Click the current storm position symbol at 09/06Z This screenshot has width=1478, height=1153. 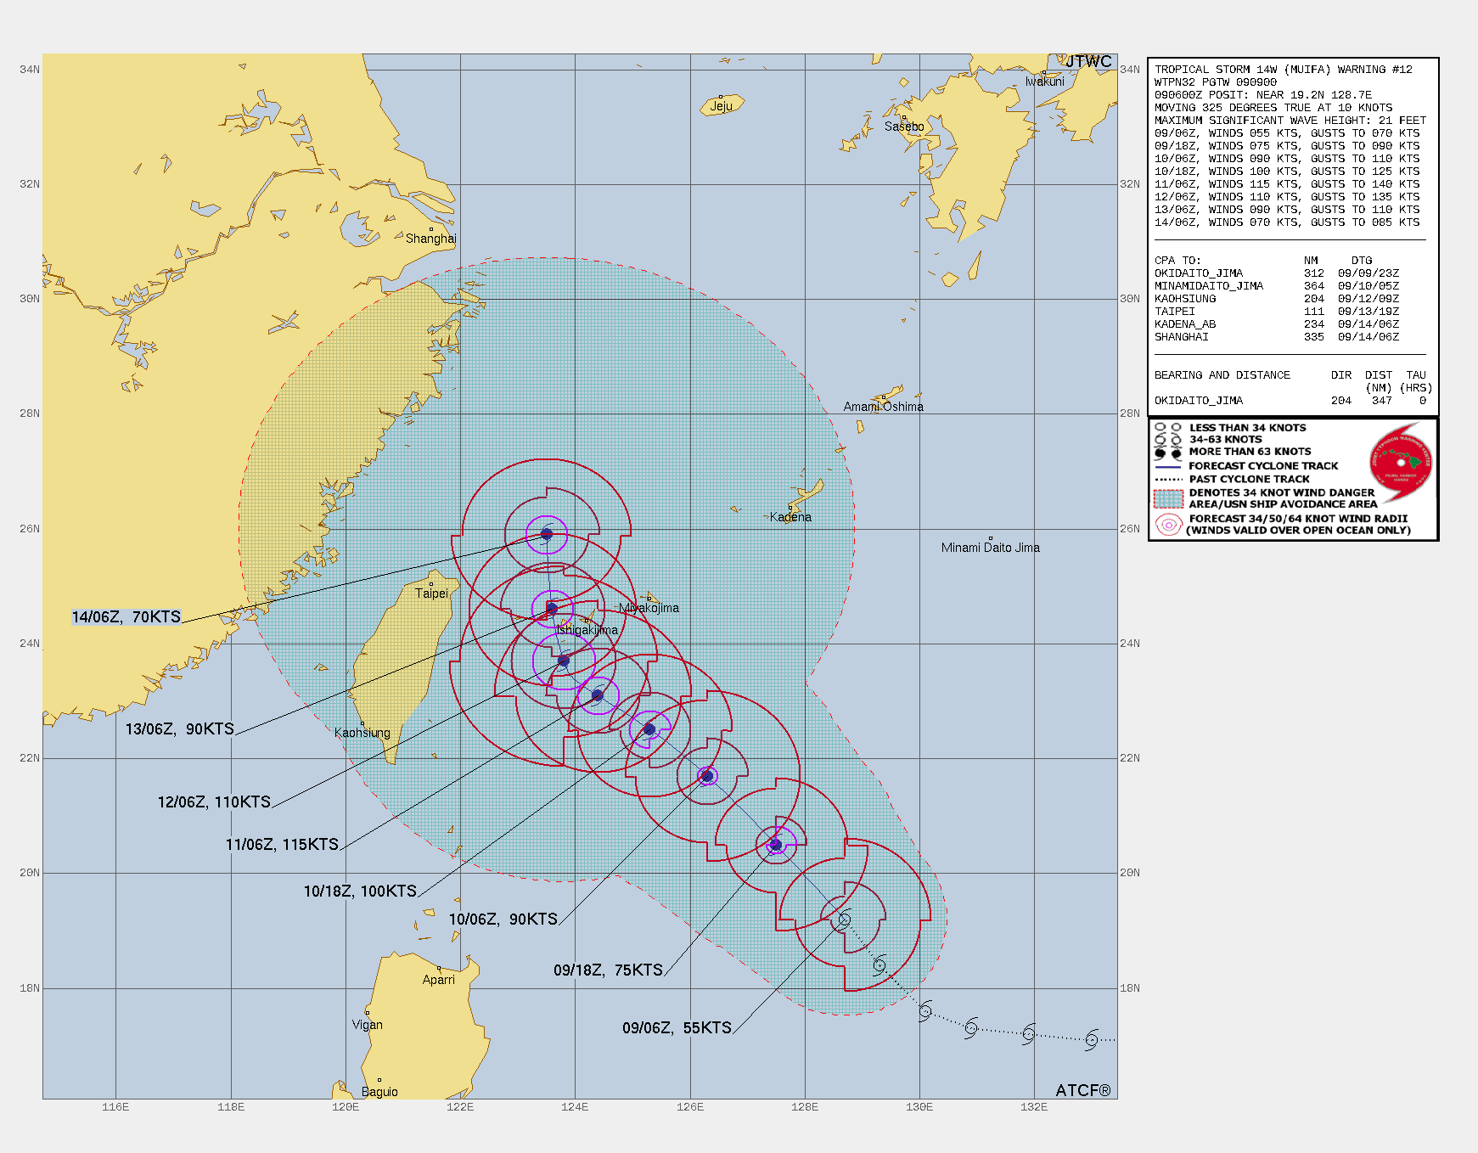[844, 920]
